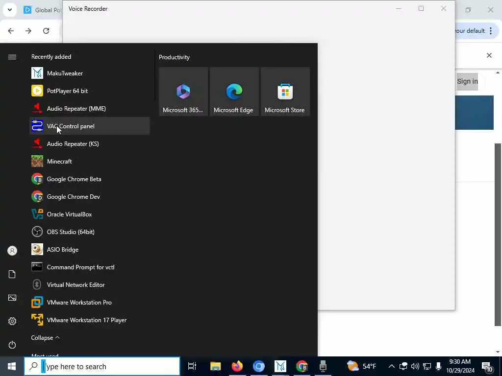Switch to MakuTweaker on the taskbar
This screenshot has width=502, height=376.
280,366
